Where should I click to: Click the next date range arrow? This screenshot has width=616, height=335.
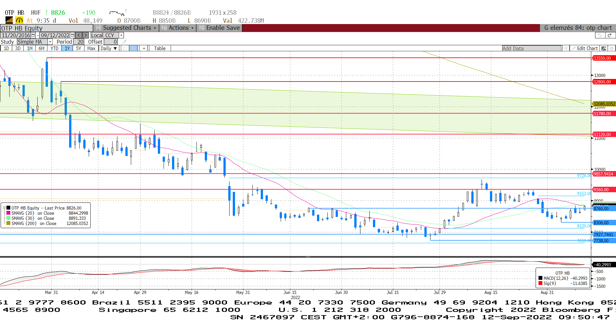point(86,35)
